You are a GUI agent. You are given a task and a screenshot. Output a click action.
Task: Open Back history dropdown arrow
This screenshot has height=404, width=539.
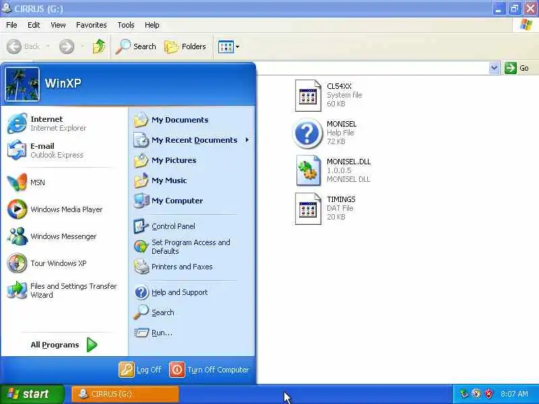point(48,46)
